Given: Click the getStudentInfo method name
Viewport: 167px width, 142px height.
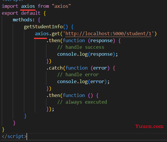Looking at the screenshot, I should click(x=43, y=27).
